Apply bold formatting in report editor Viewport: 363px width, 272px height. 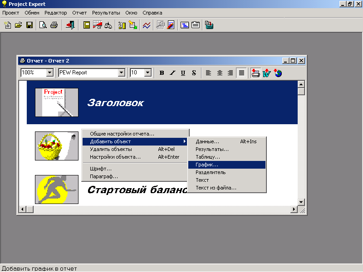click(162, 73)
